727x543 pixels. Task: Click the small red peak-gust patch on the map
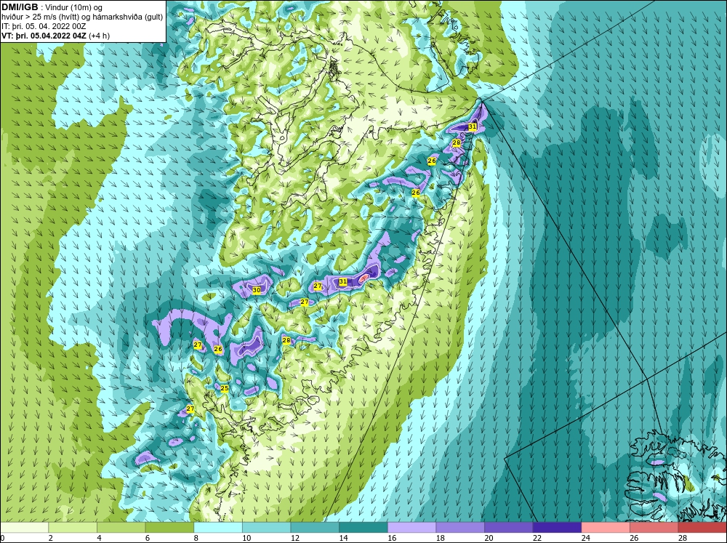tap(364, 277)
